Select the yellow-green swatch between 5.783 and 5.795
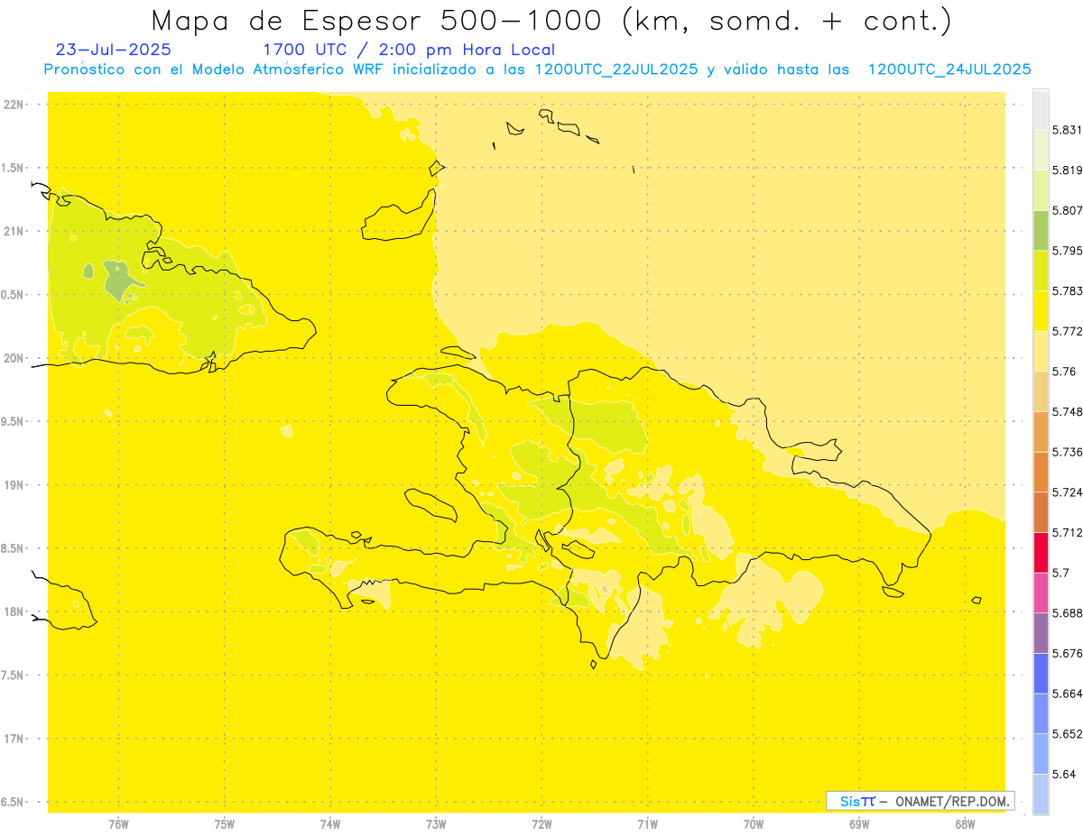The width and height of the screenshot is (1083, 836). 1041,271
